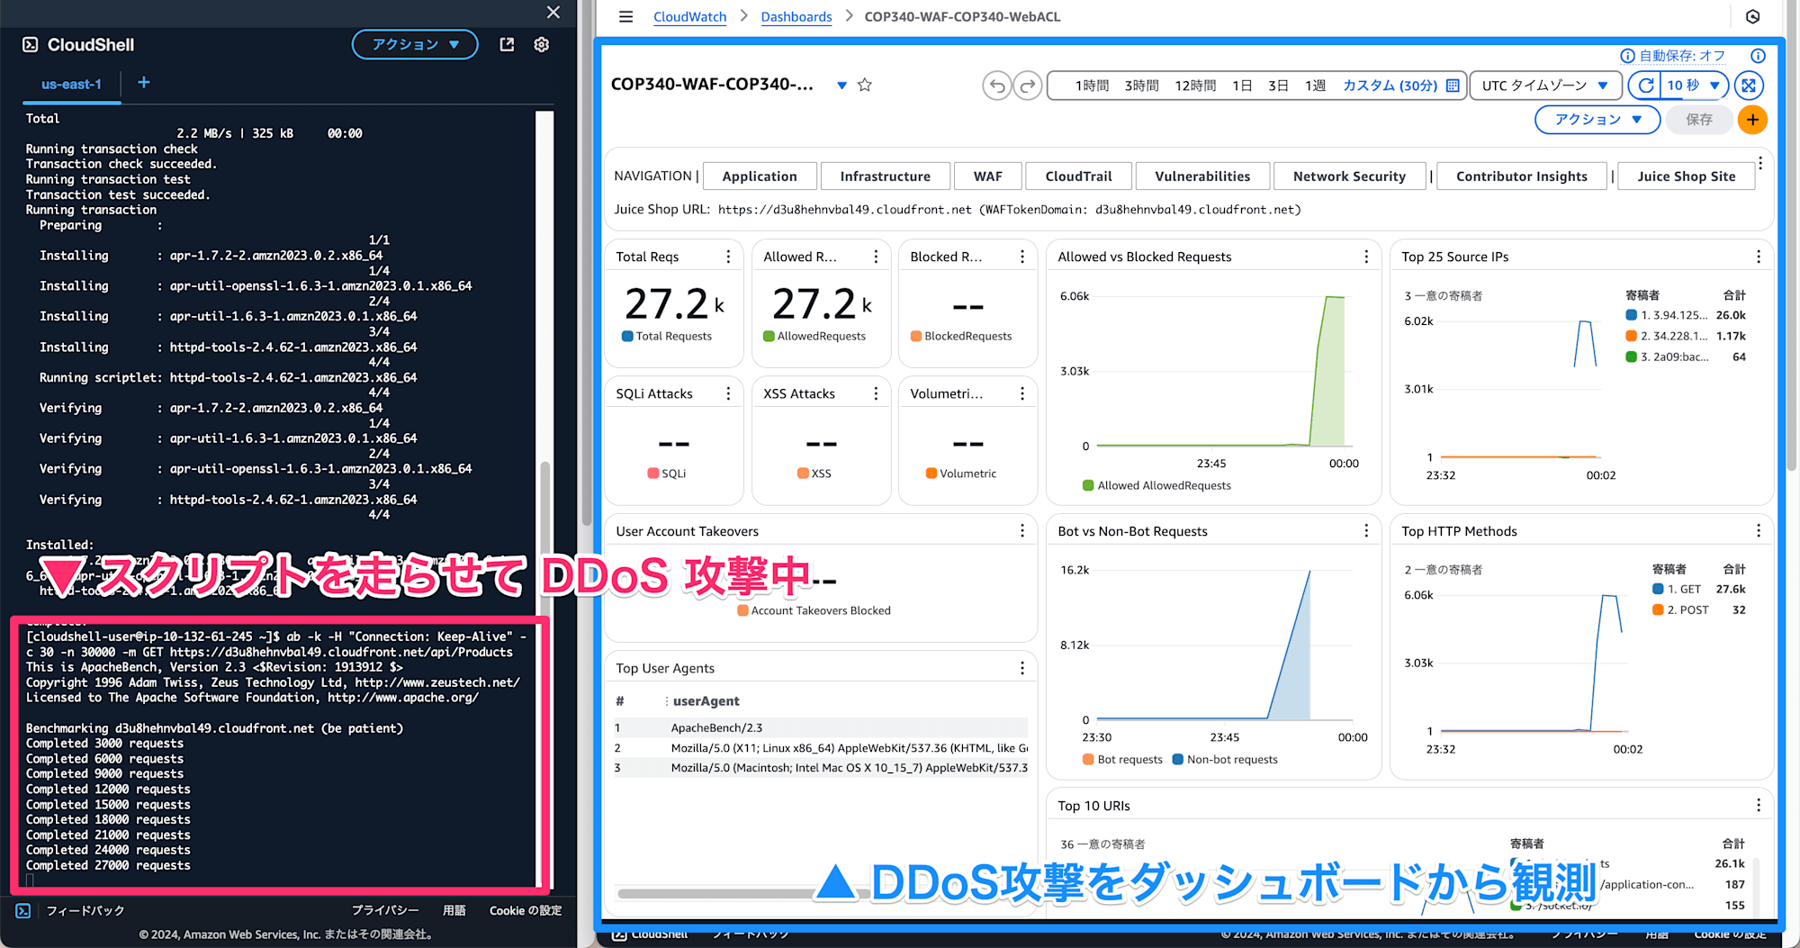1800x948 pixels.
Task: Open Bot vs Non-Bot Requests widget menu
Action: 1366,531
